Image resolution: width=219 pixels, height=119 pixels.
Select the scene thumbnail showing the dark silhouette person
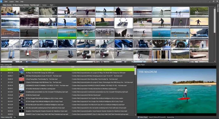click(124, 34)
